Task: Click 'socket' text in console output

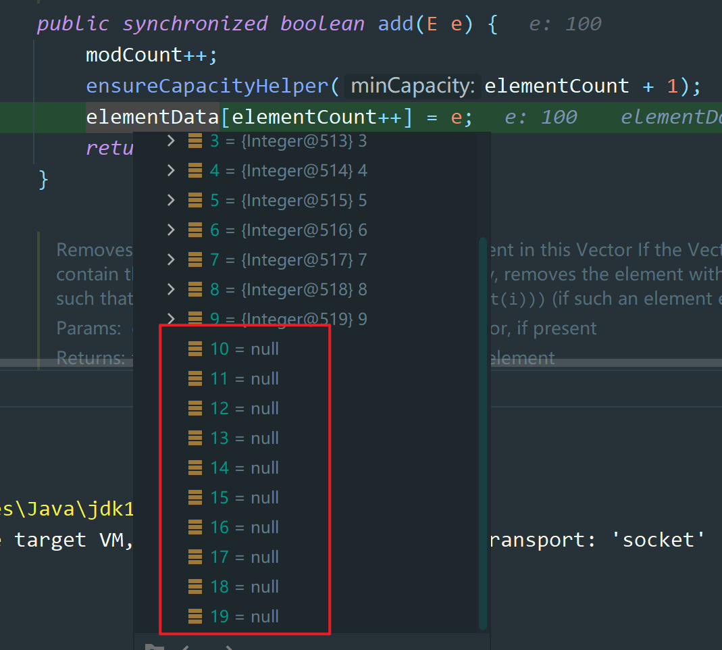Action: pos(658,540)
